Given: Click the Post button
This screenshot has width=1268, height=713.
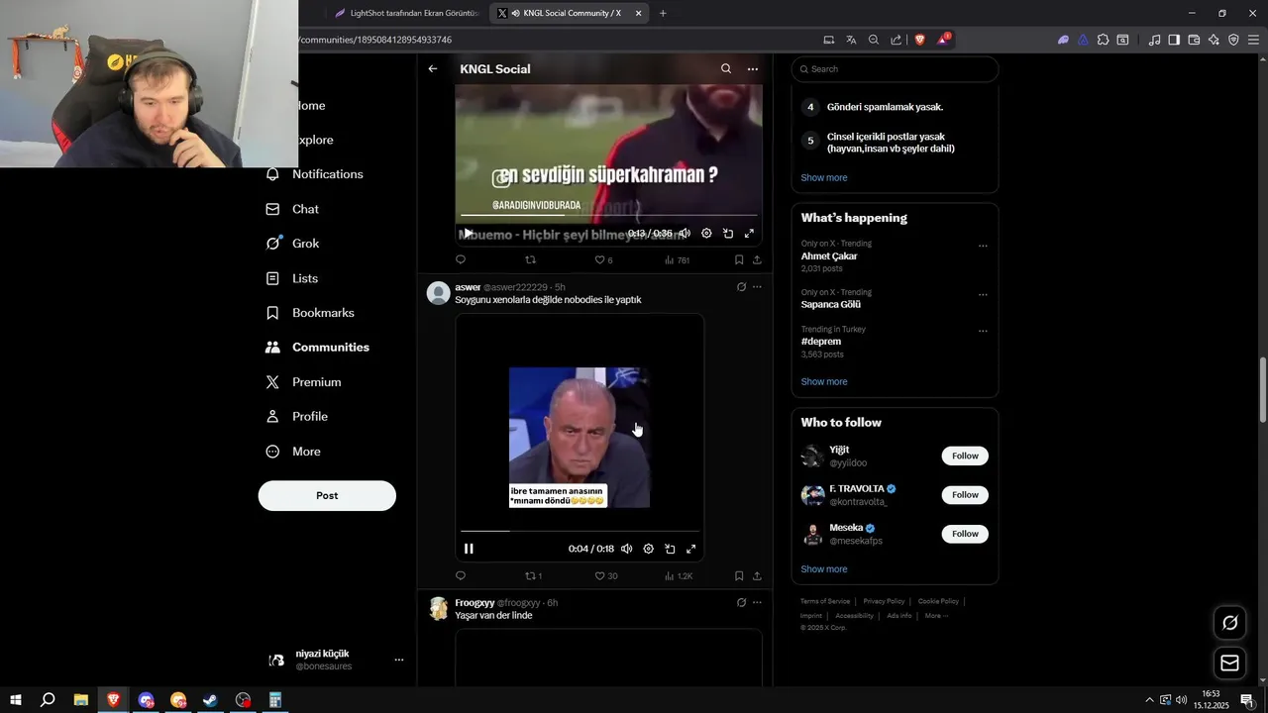Looking at the screenshot, I should click(x=327, y=496).
